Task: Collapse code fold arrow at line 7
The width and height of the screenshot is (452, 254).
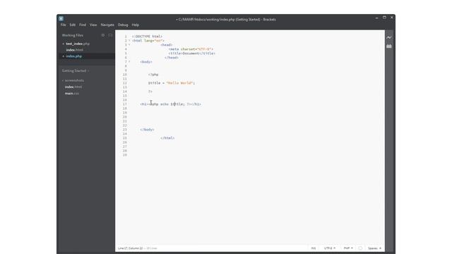Action: (129, 62)
